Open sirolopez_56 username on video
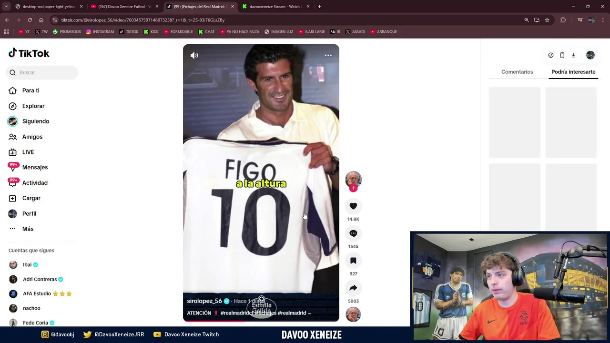Image resolution: width=610 pixels, height=343 pixels. click(204, 301)
